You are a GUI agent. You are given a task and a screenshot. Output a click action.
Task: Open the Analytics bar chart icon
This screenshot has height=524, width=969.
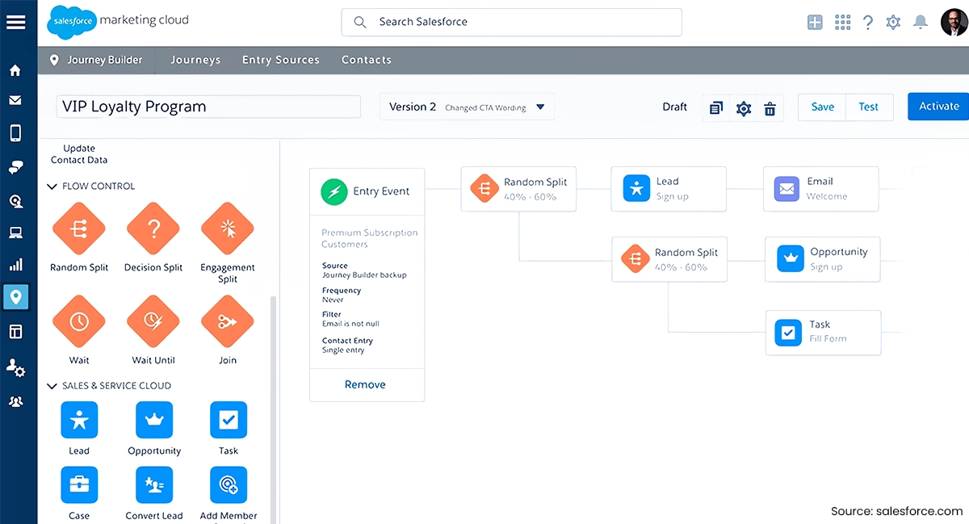[x=15, y=265]
